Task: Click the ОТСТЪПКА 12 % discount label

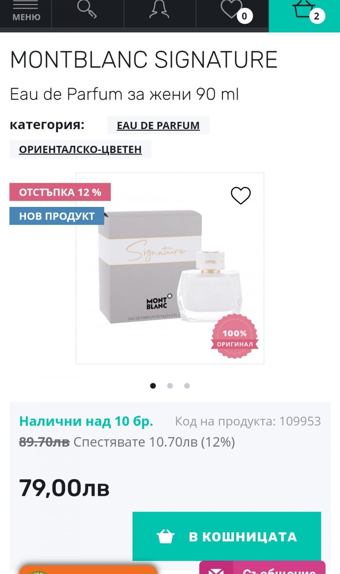Action: [x=60, y=192]
